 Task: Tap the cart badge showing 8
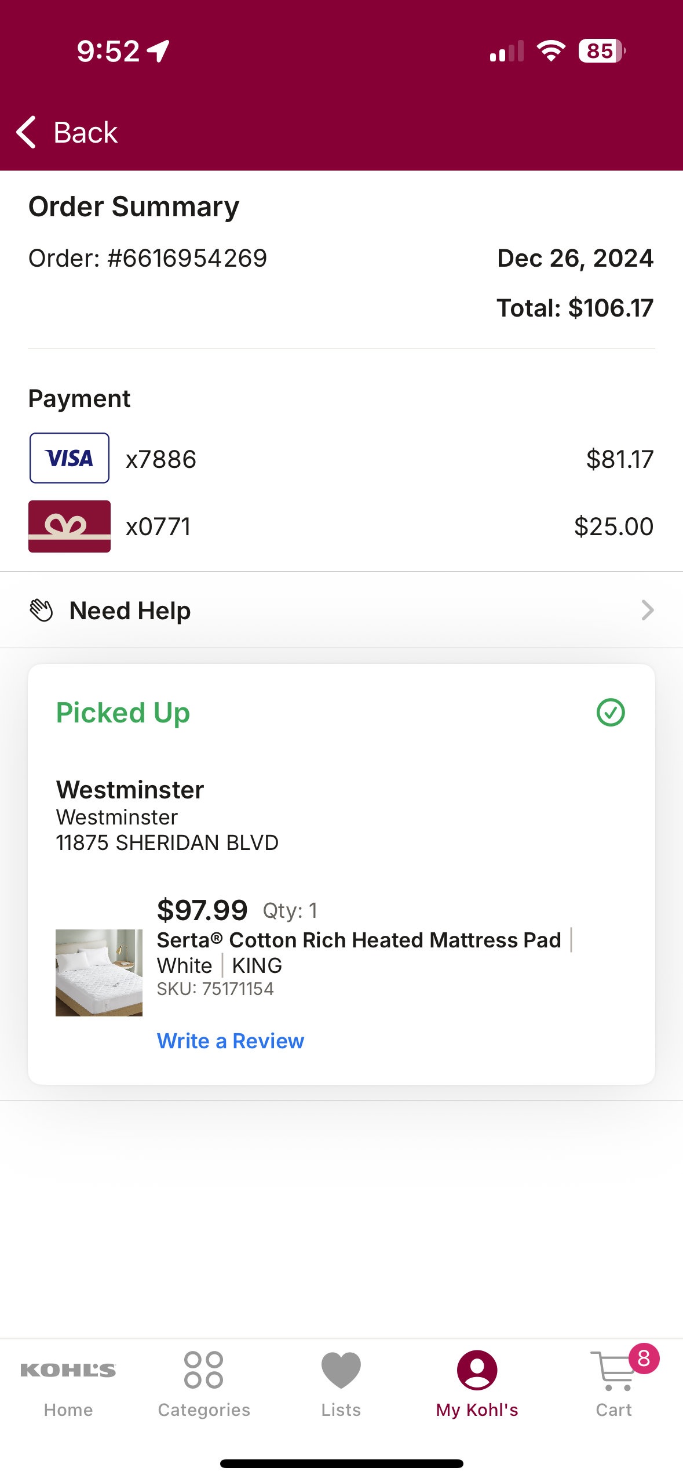[x=644, y=1358]
